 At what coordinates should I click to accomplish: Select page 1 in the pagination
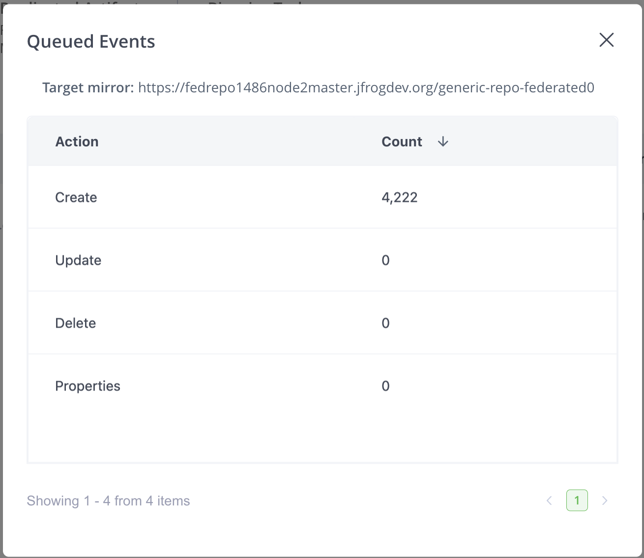tap(577, 501)
